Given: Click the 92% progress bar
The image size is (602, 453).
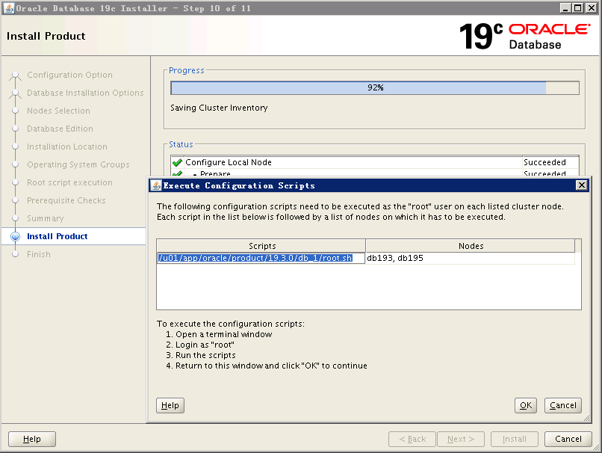Looking at the screenshot, I should [x=375, y=87].
